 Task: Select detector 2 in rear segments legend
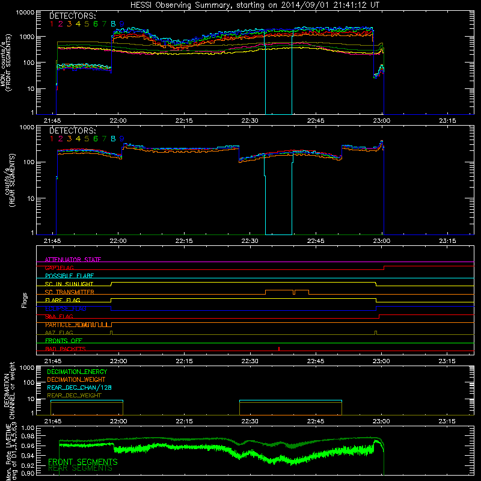pyautogui.click(x=61, y=139)
